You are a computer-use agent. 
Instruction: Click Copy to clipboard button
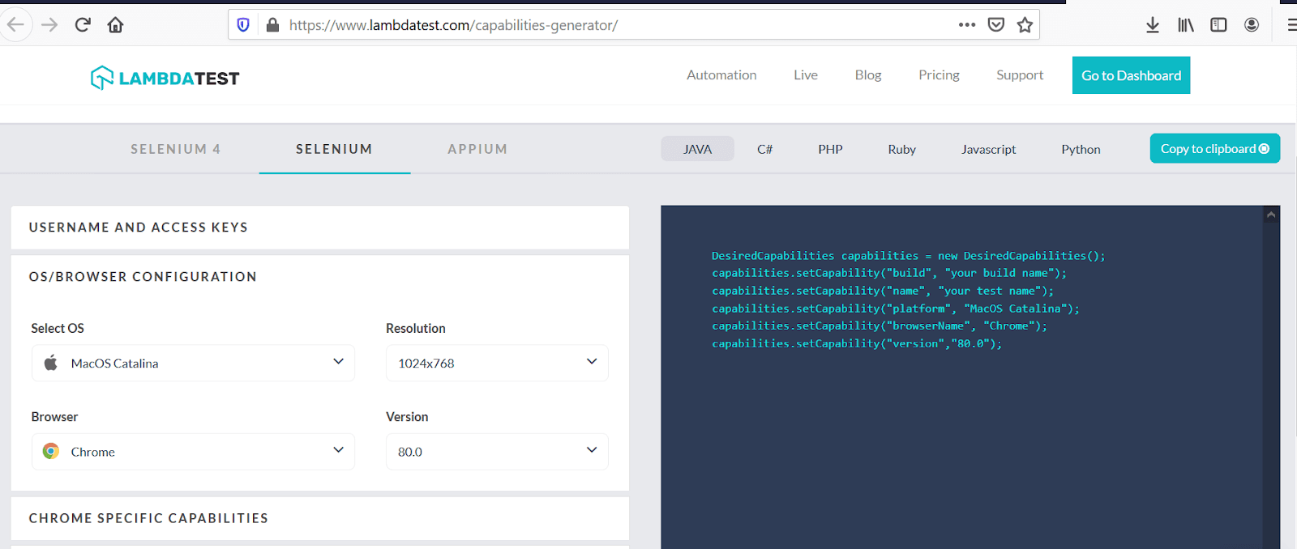(x=1214, y=148)
